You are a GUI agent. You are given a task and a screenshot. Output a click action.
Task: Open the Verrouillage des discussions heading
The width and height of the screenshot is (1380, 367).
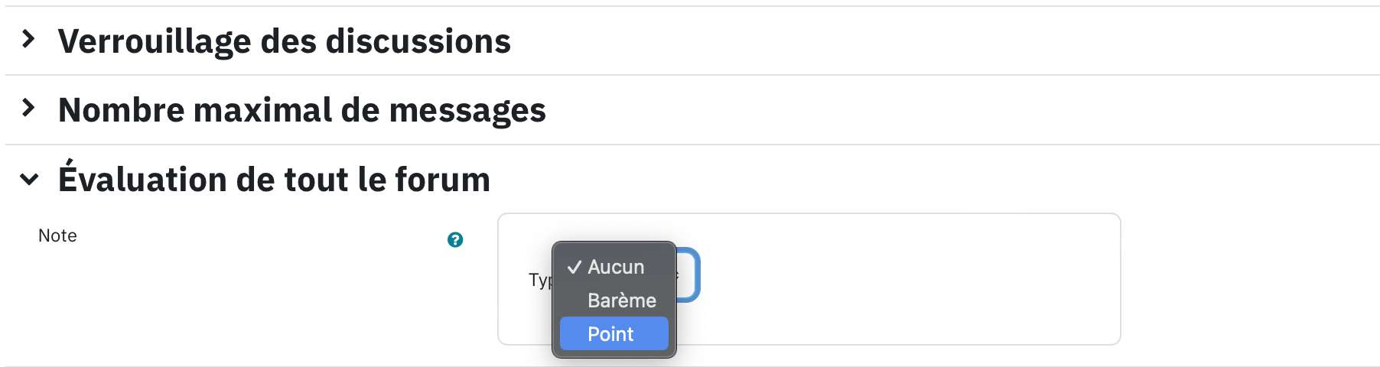click(x=285, y=41)
